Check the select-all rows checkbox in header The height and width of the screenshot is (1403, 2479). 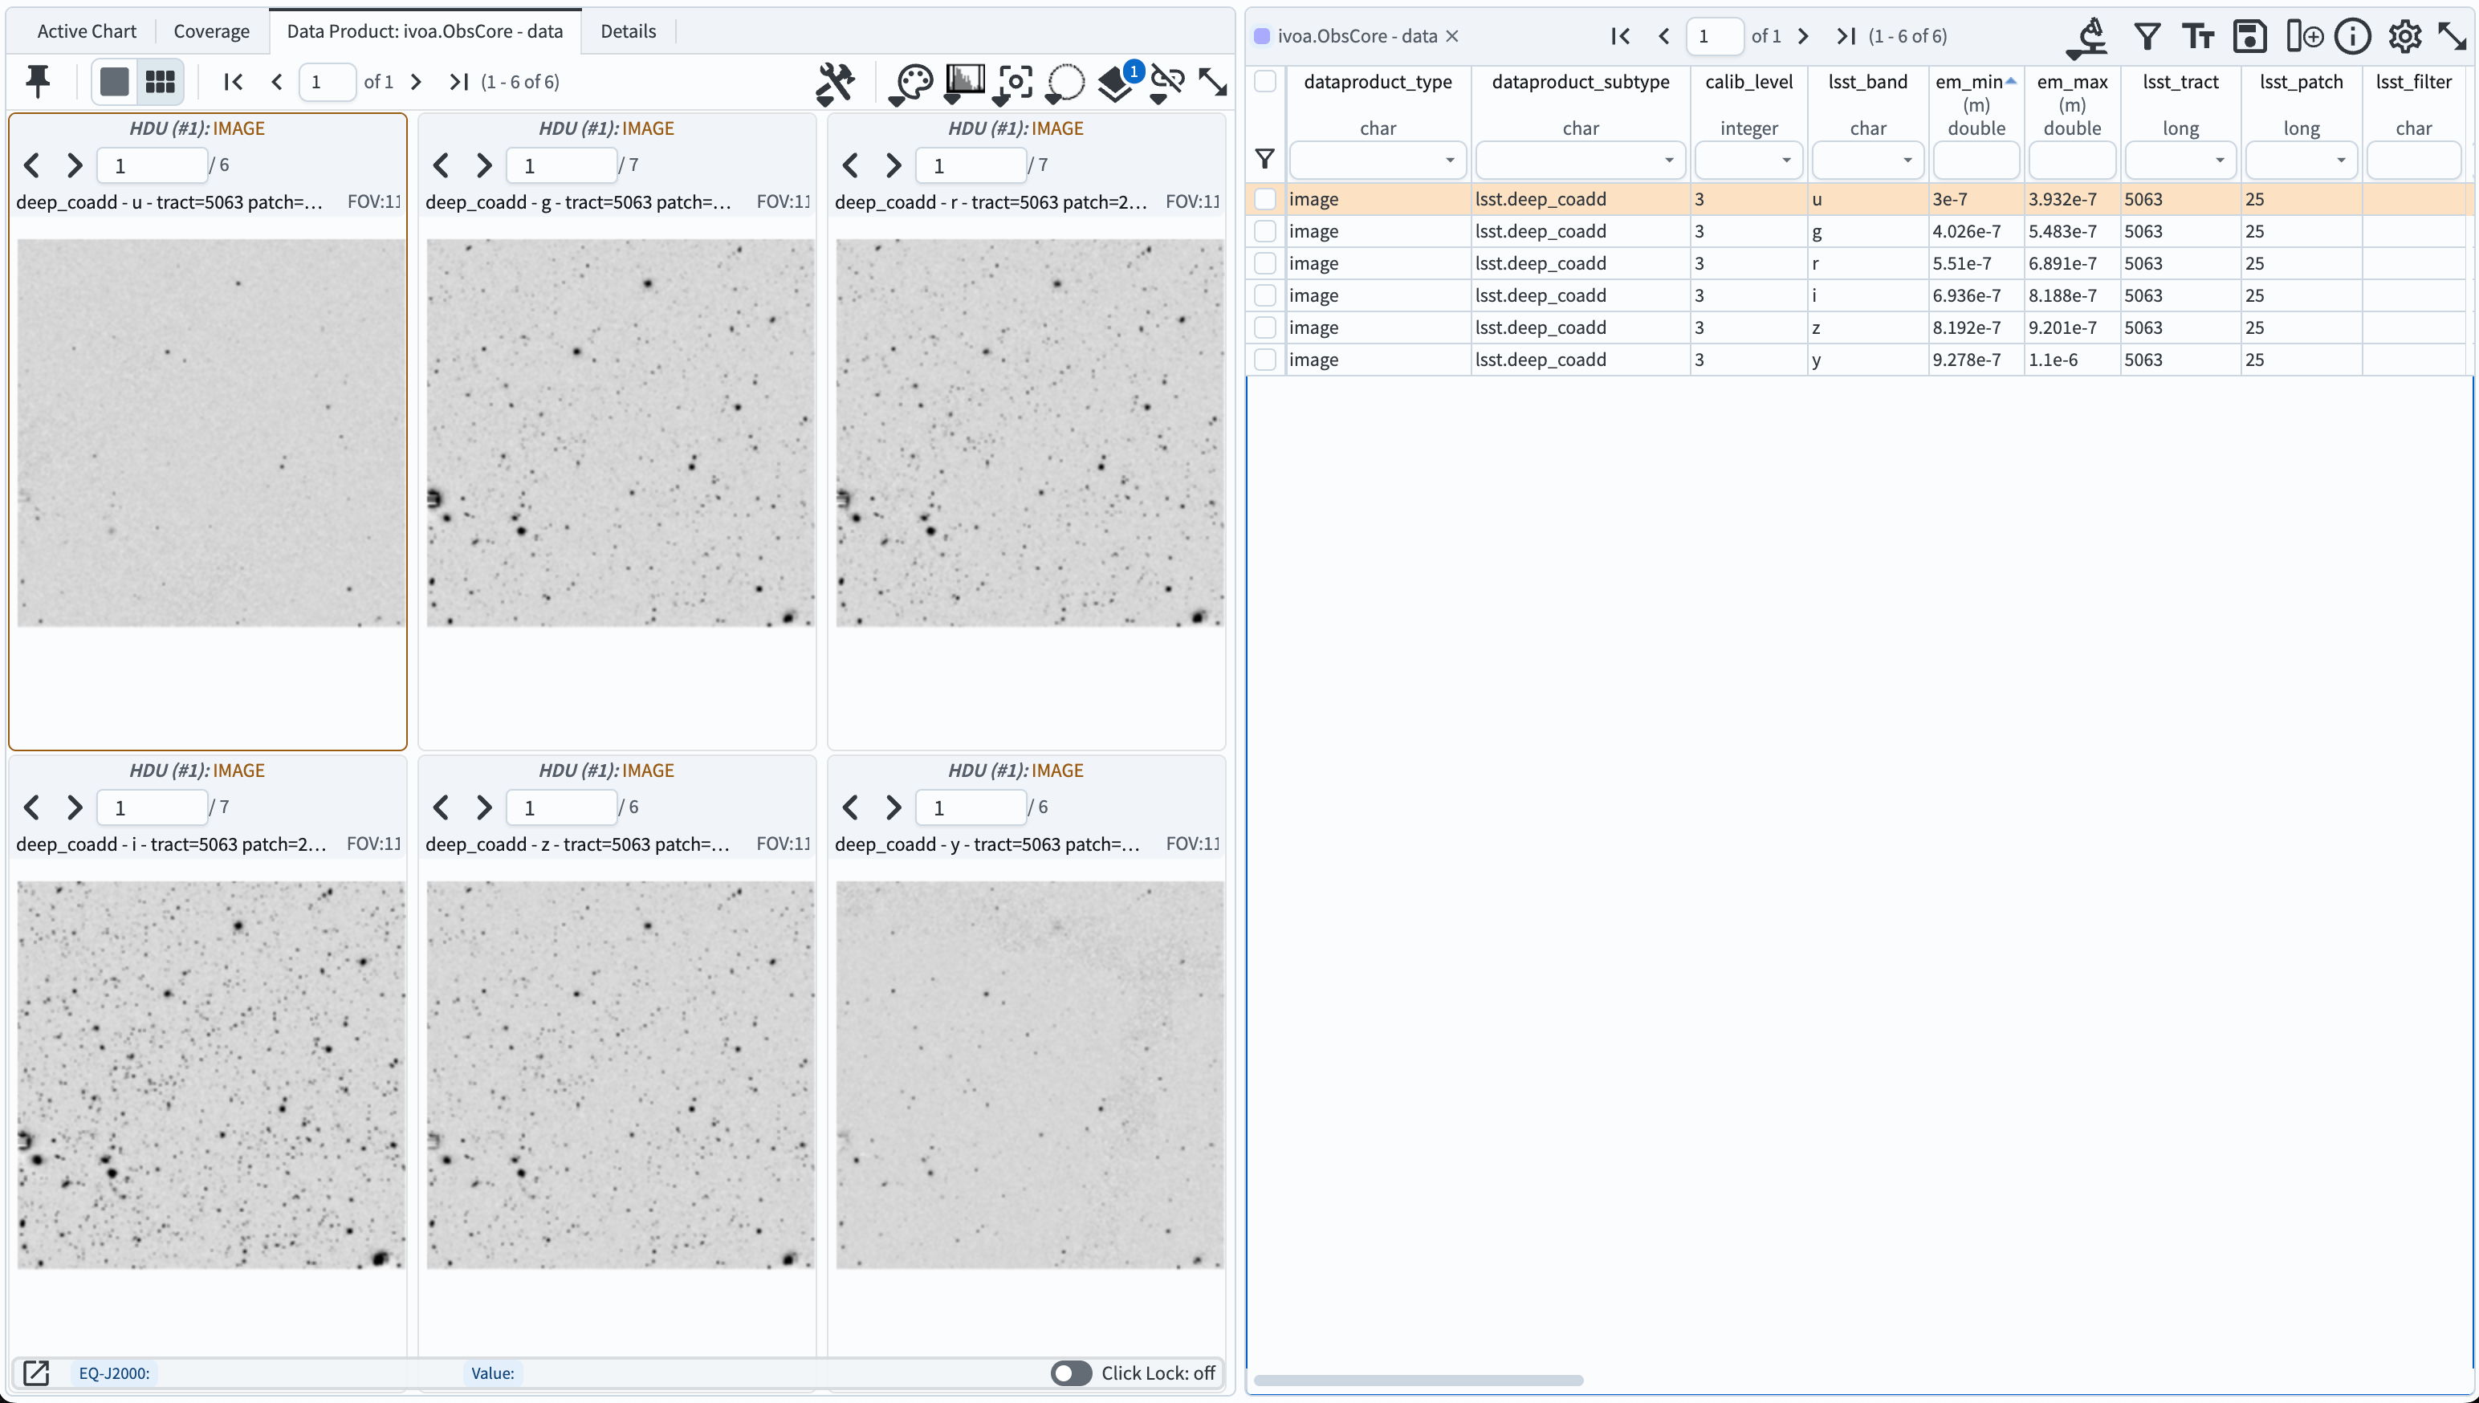tap(1265, 81)
